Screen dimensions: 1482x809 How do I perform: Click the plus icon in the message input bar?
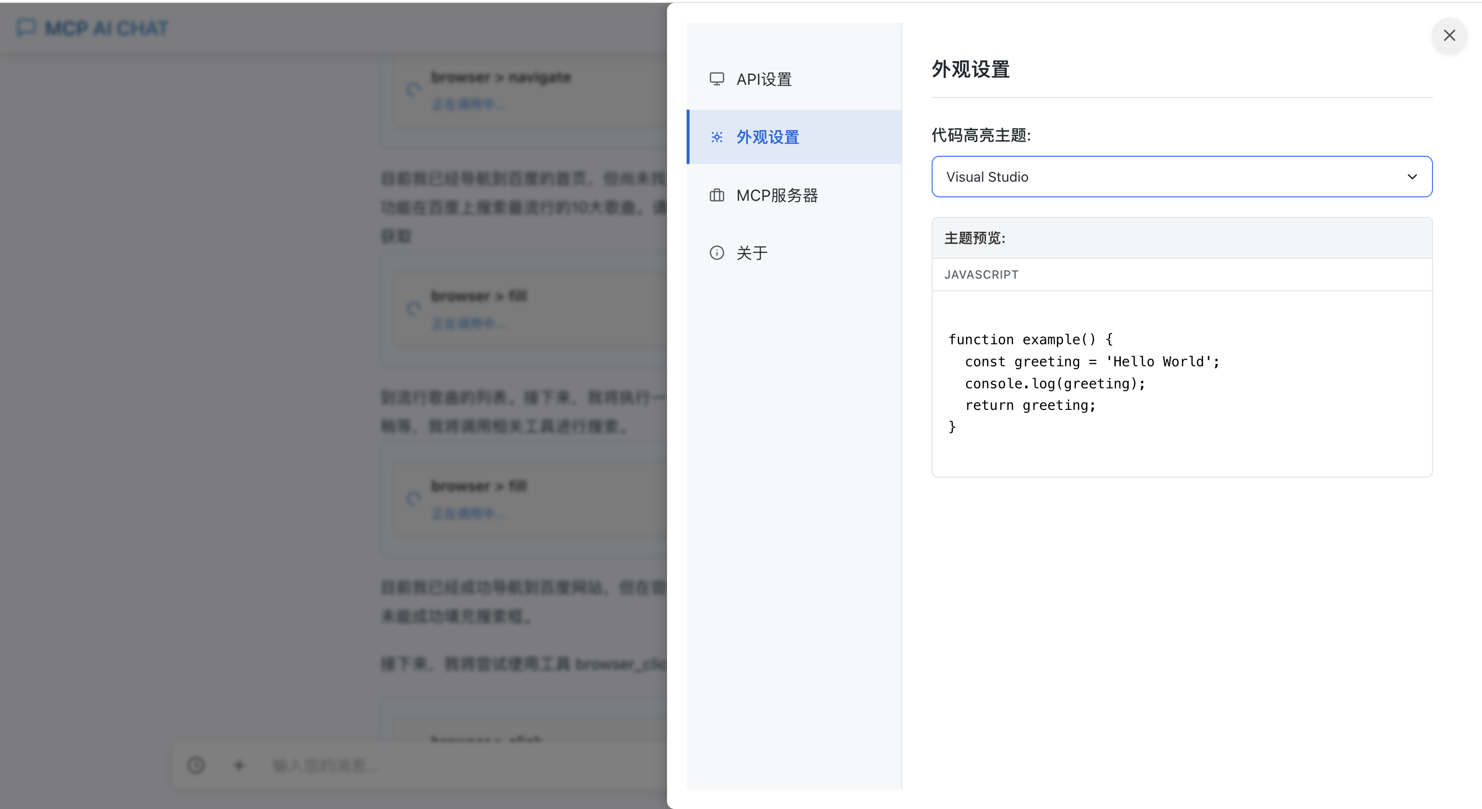click(239, 765)
